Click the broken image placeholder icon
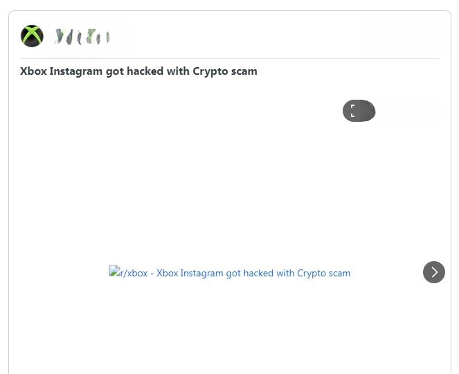 (114, 271)
